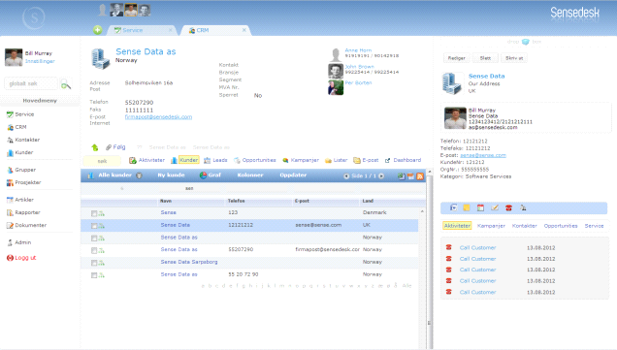Click the red phone icon in details toolbar

pos(508,207)
